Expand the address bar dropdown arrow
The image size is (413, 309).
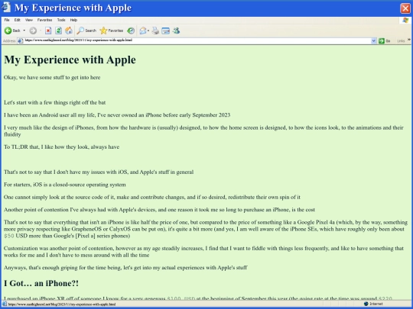click(x=373, y=40)
